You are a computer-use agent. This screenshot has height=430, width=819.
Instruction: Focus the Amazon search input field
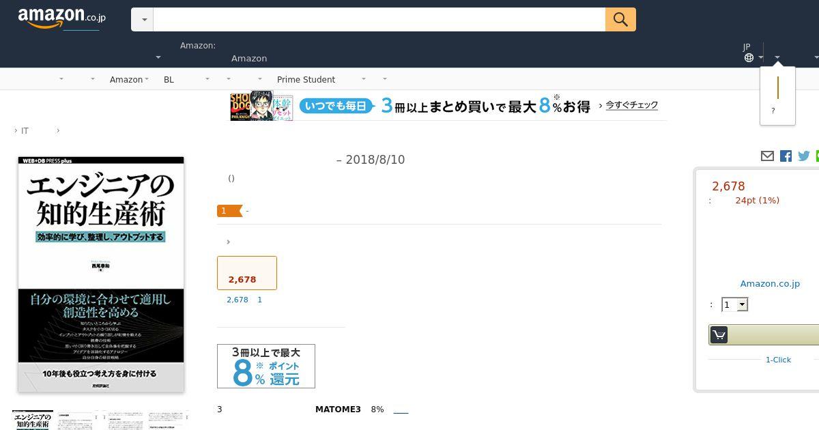(379, 19)
